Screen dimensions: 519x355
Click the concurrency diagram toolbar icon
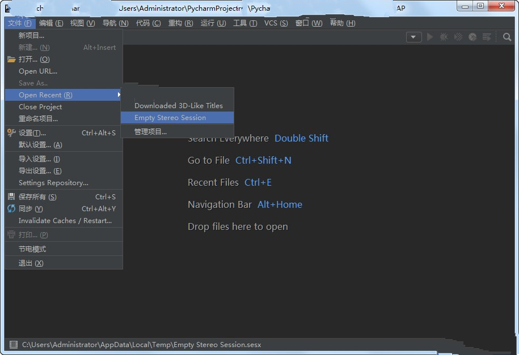[x=487, y=37]
